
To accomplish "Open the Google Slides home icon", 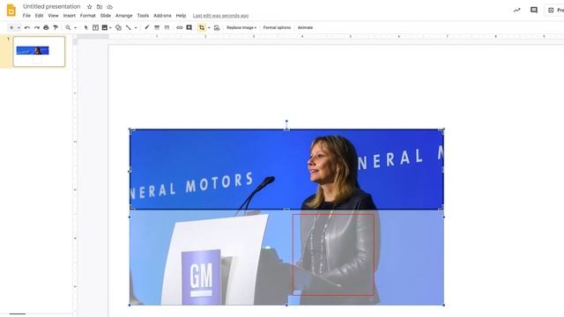I will point(11,10).
